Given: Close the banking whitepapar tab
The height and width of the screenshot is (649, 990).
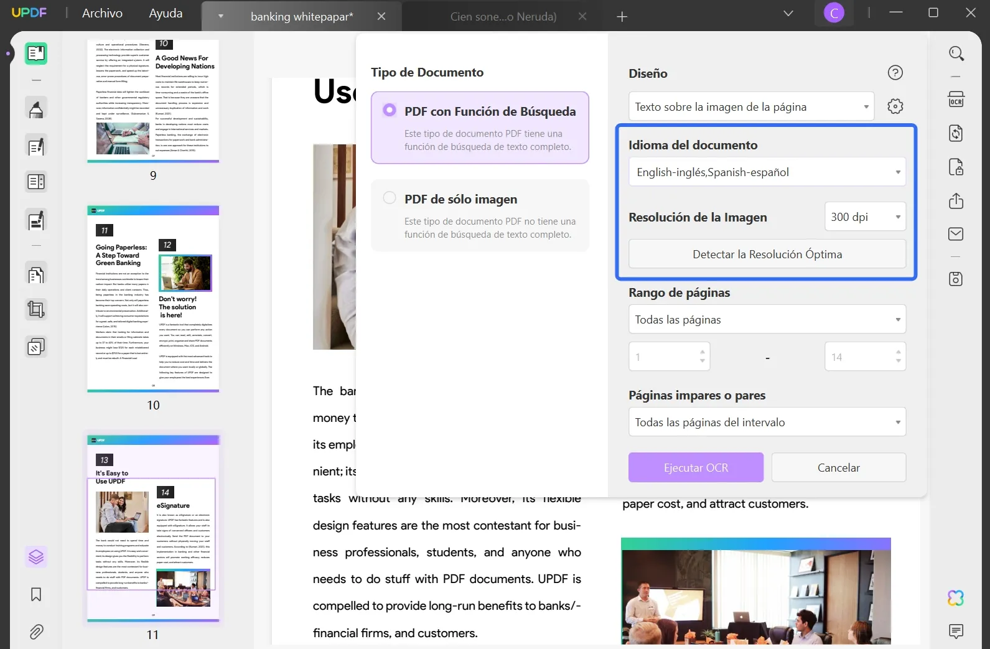Looking at the screenshot, I should tap(381, 17).
